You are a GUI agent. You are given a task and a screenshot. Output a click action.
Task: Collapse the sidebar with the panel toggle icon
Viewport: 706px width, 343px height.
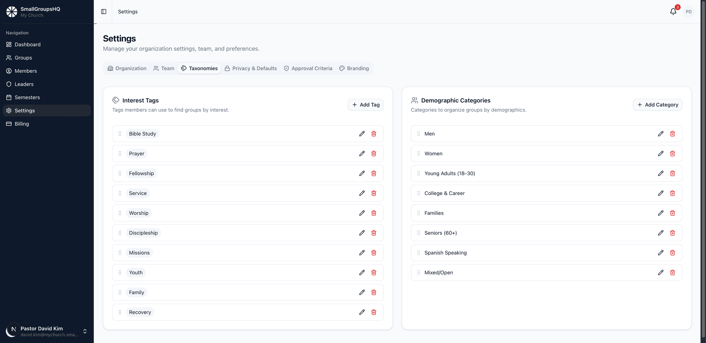coord(103,11)
